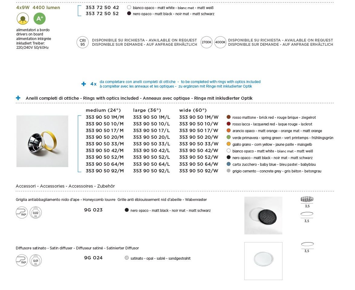This screenshot has height=290, width=355.
Task: Open the honeycomb louvre product photo
Action: 263,215
